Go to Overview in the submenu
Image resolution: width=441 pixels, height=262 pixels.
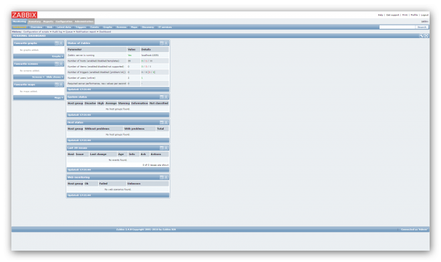click(x=36, y=27)
